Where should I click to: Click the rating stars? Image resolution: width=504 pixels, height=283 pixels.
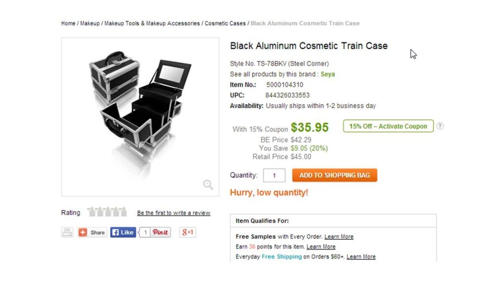coord(107,212)
